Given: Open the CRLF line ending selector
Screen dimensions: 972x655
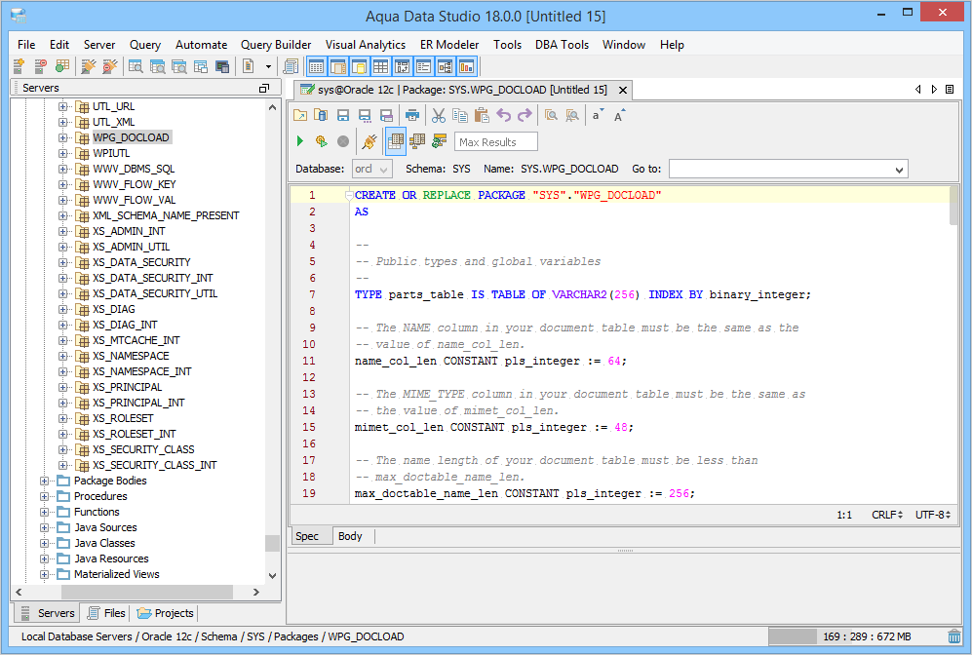Looking at the screenshot, I should tap(886, 515).
